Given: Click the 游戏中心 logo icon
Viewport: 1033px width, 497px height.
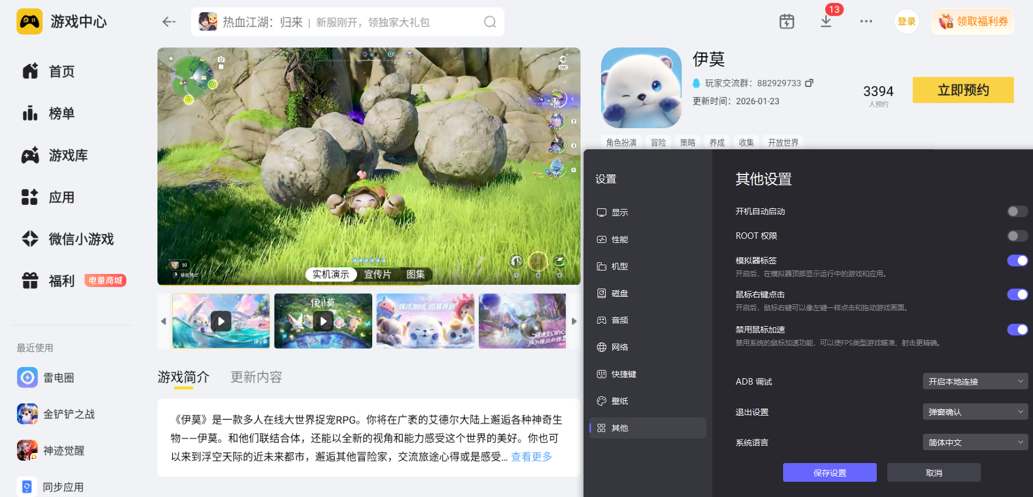Looking at the screenshot, I should 30,22.
